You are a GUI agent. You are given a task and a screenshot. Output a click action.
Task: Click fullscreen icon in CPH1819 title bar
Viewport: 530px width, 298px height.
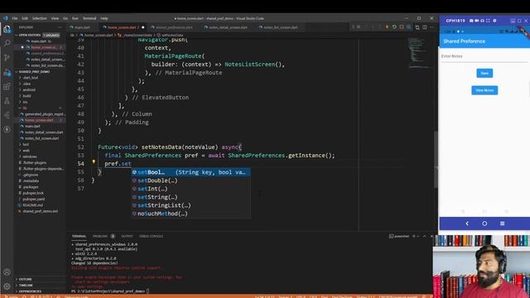click(488, 21)
